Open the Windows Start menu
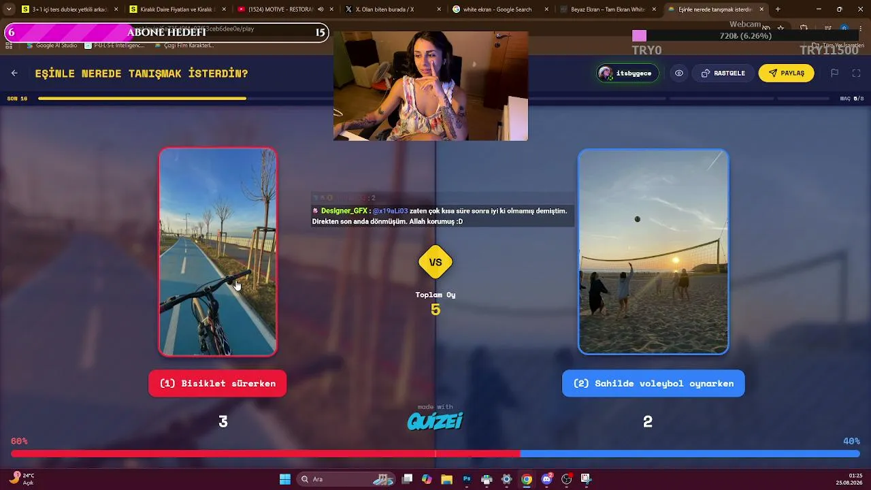The image size is (871, 490). coord(285,479)
